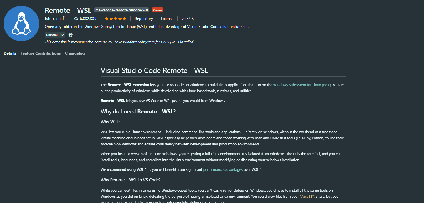Image resolution: width=424 pixels, height=203 pixels.
Task: Click the 6,032,339 install count
Action: click(x=88, y=19)
